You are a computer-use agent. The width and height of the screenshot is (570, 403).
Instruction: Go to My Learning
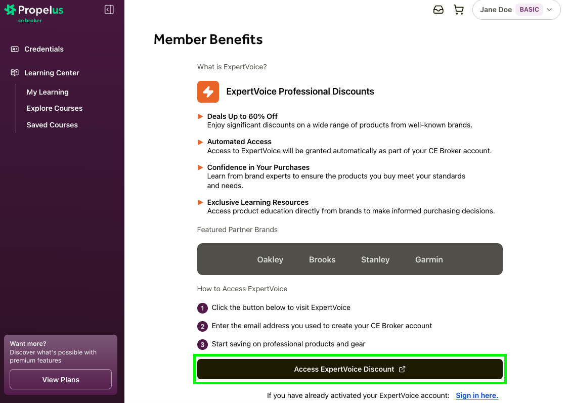click(48, 92)
